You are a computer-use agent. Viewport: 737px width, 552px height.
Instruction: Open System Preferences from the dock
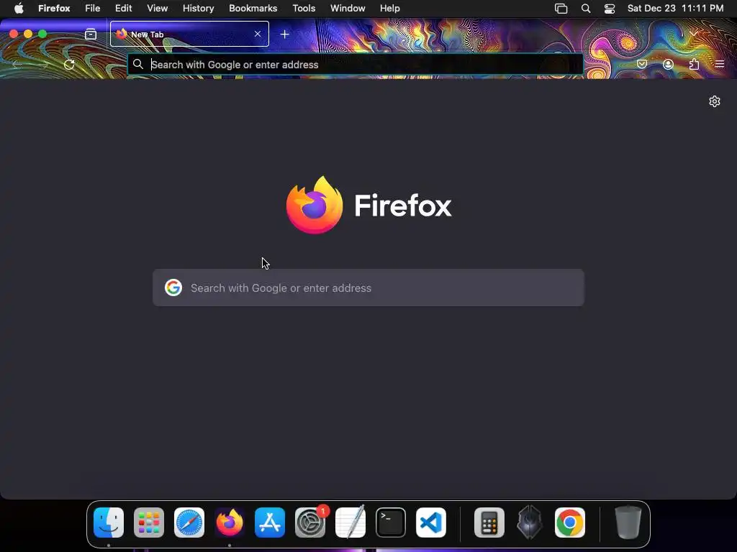point(310,523)
